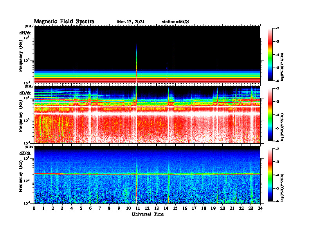Click the hour "7" tick label

coord(100,209)
